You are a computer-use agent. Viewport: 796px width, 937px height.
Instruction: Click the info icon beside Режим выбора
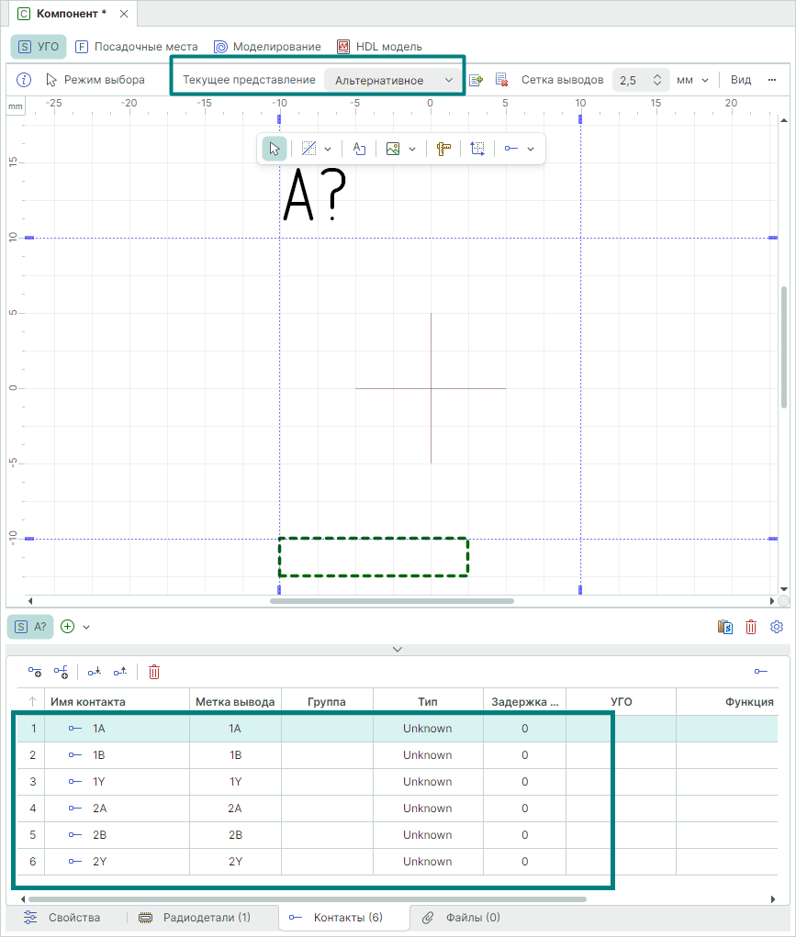(x=25, y=80)
